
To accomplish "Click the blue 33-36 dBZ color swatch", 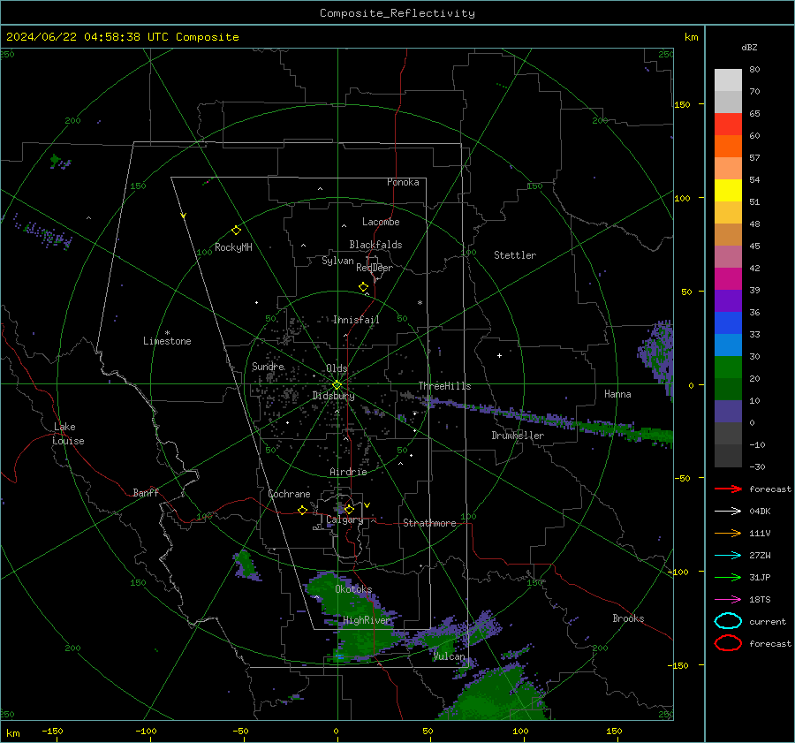I will pyautogui.click(x=728, y=323).
